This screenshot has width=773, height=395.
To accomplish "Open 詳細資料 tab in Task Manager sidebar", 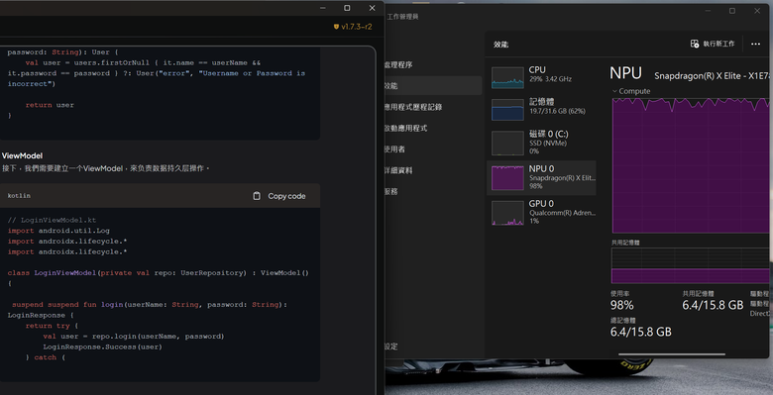I will coord(398,170).
